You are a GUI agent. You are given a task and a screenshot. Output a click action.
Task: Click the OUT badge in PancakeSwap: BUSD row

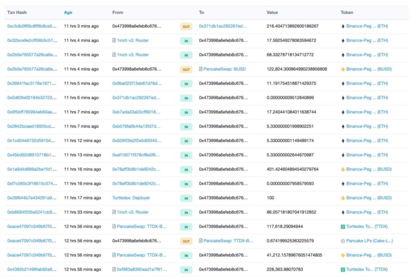186,70
